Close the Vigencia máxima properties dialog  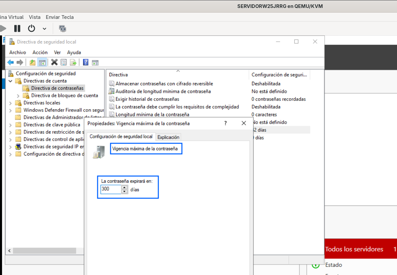pos(244,123)
